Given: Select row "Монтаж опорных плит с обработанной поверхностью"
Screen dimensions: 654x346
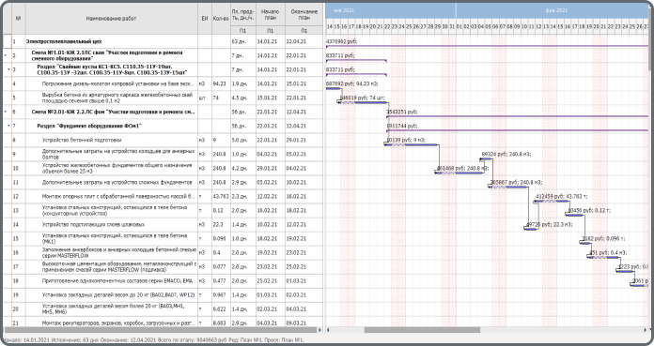Looking at the screenshot, I should point(163,196).
